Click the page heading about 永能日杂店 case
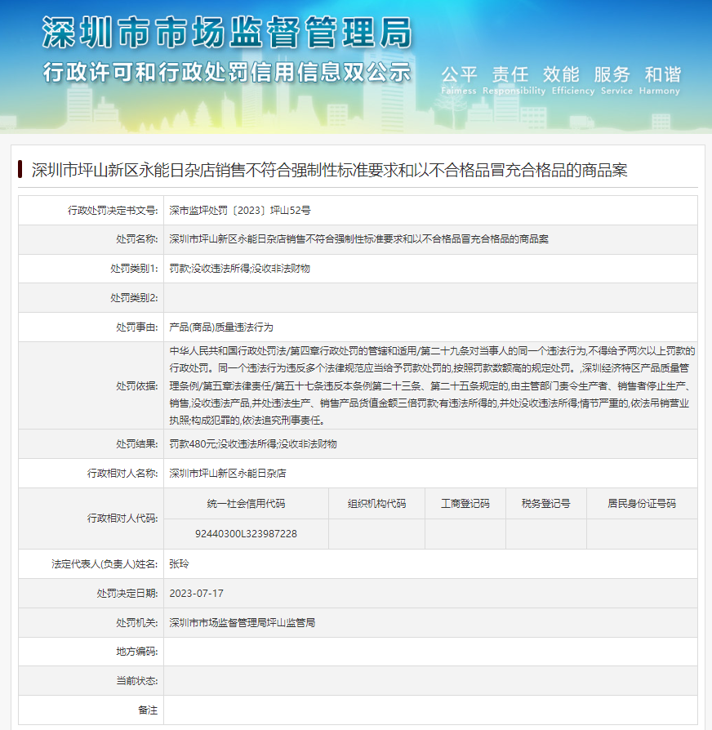This screenshot has height=730, width=712. pos(329,170)
